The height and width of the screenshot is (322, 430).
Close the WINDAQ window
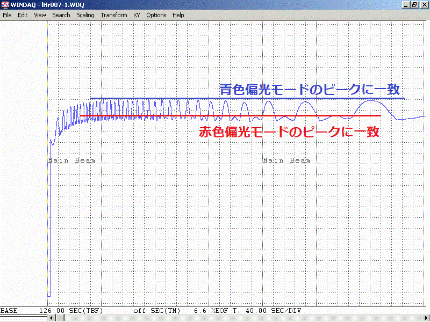coord(424,5)
